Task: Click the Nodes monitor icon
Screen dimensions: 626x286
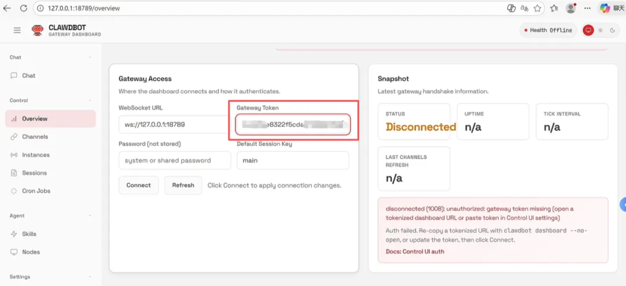Action: coord(14,252)
